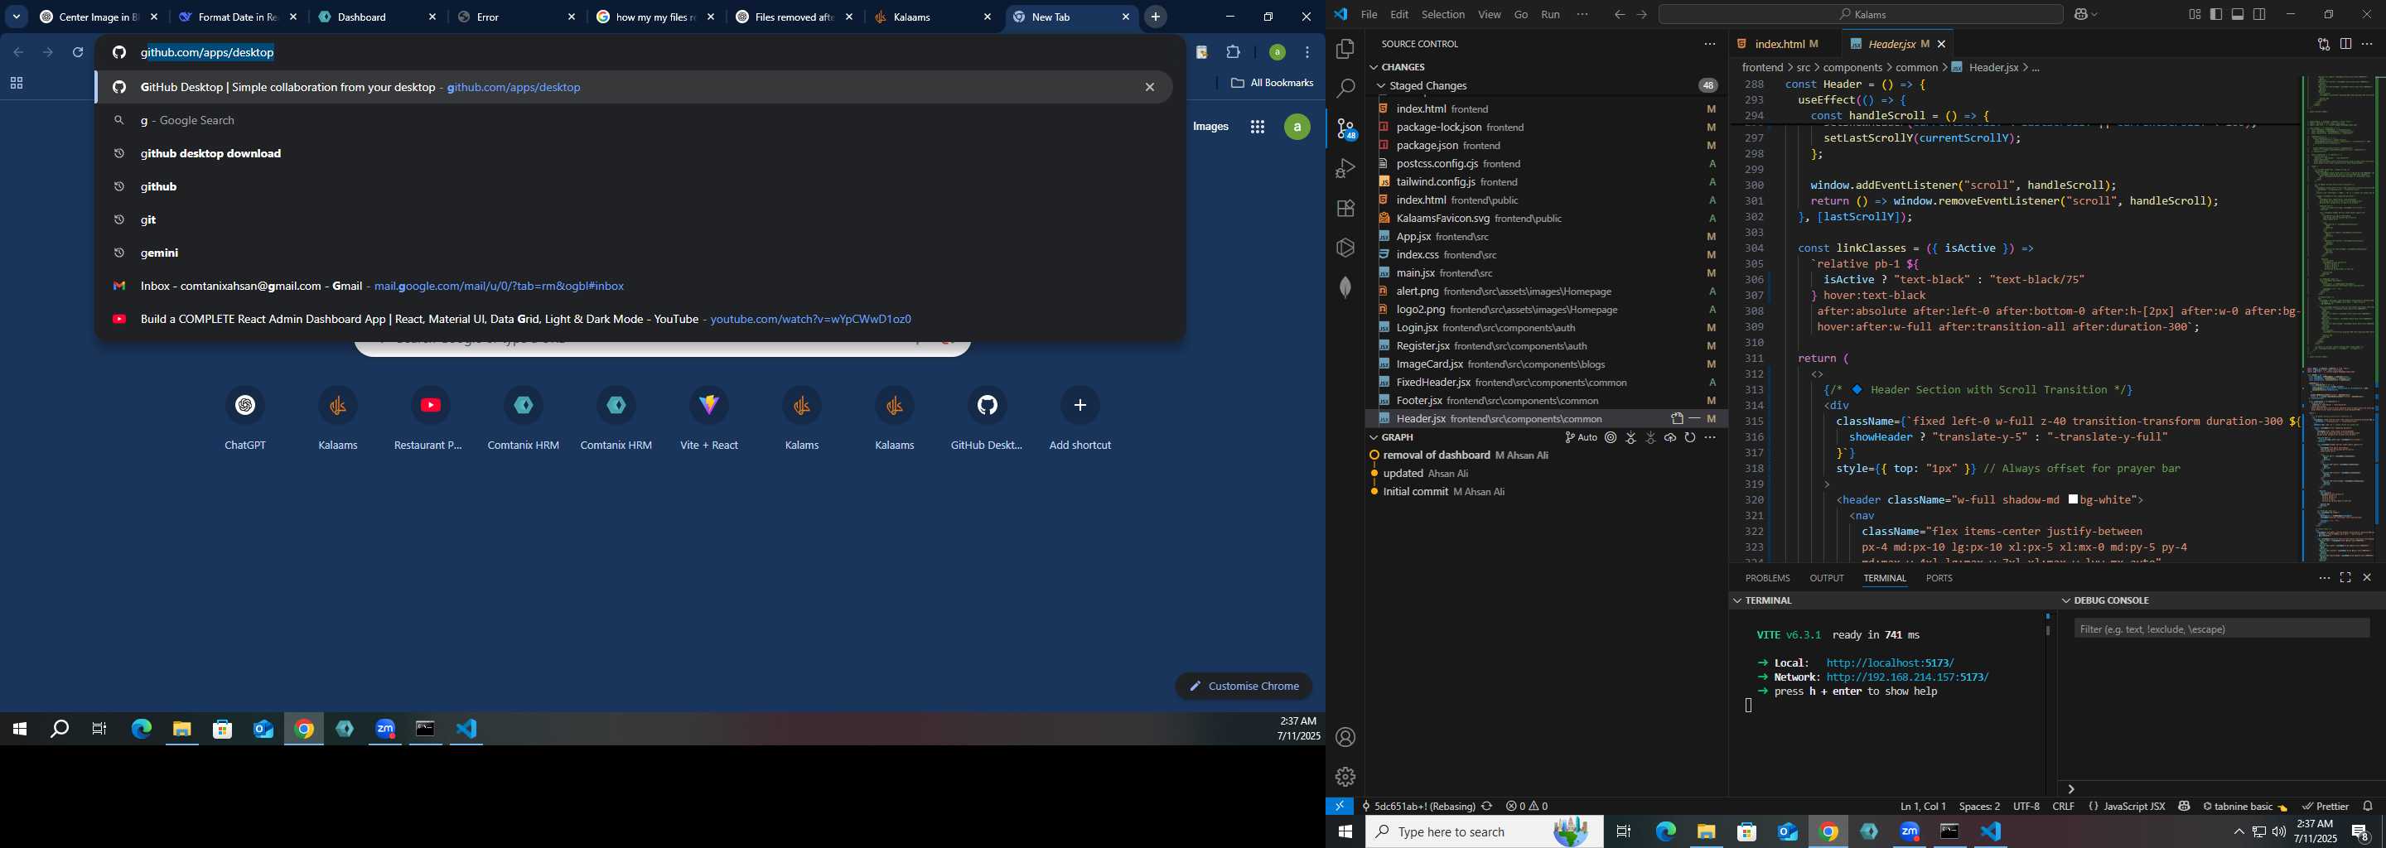Screen dimensions: 2386x848
Task: Open the Dashboard Chrome tab
Action: 377,17
